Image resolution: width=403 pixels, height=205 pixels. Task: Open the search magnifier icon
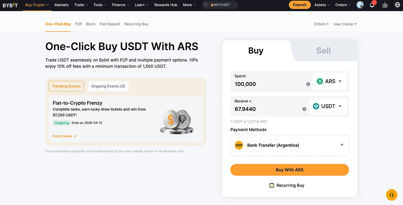pyautogui.click(x=206, y=5)
